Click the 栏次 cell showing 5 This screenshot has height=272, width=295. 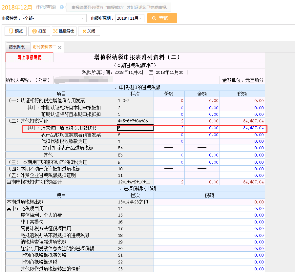[x=135, y=128]
